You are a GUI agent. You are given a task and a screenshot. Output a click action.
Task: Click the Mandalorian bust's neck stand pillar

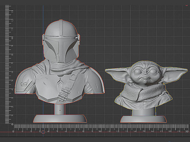tap(60, 109)
